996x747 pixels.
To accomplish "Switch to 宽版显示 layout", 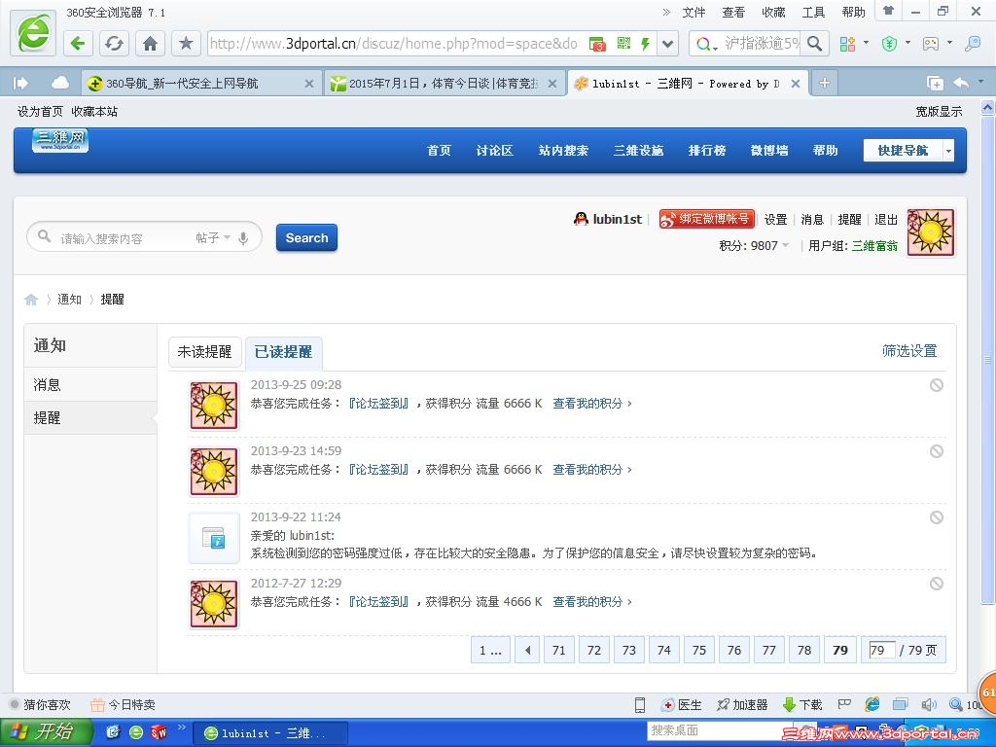I will [x=939, y=111].
